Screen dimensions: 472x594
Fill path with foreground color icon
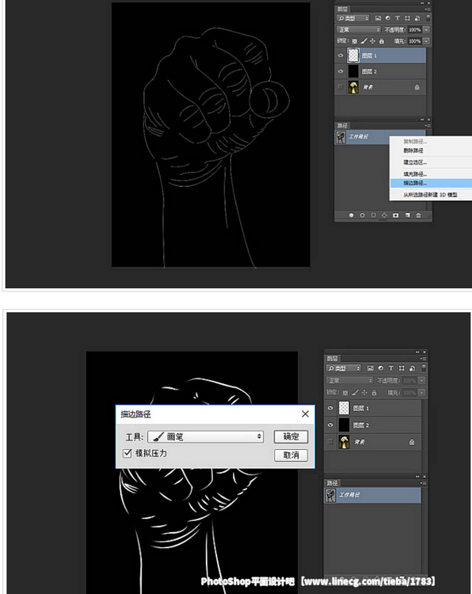[351, 215]
